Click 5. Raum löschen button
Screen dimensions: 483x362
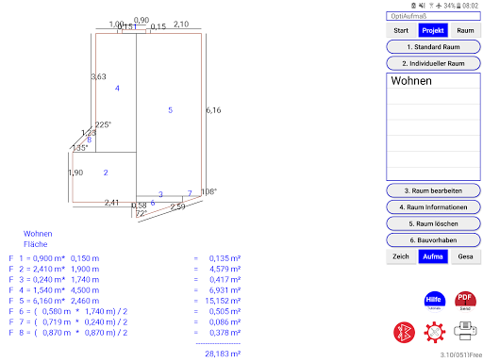pos(433,223)
